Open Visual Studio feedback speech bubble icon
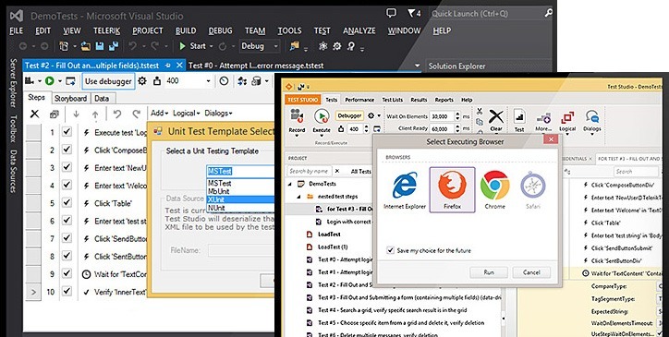This screenshot has width=669, height=337. (391, 13)
